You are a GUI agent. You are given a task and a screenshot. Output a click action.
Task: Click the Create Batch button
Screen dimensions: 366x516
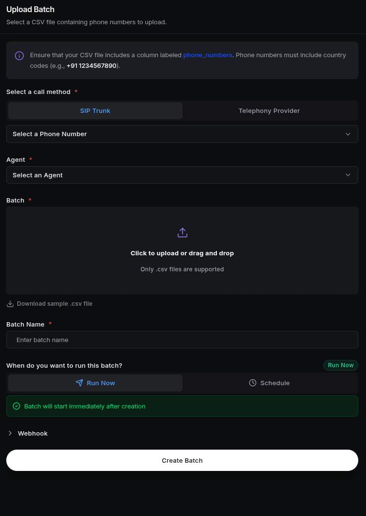(182, 460)
